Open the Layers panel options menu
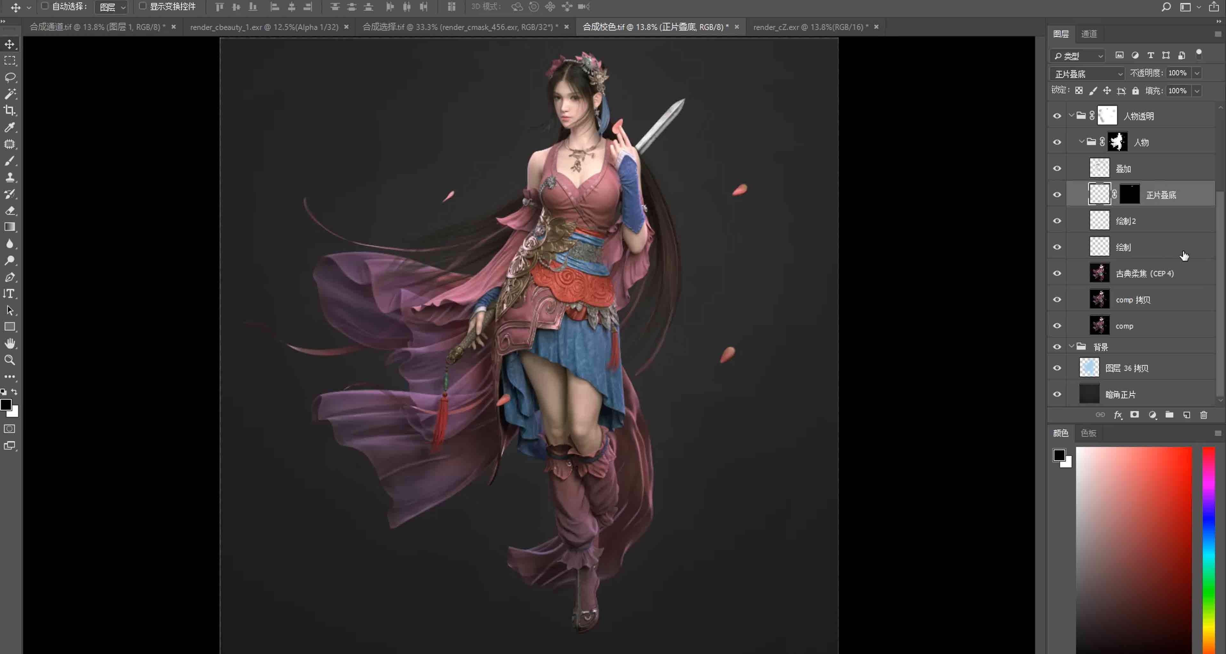The image size is (1226, 654). tap(1218, 34)
